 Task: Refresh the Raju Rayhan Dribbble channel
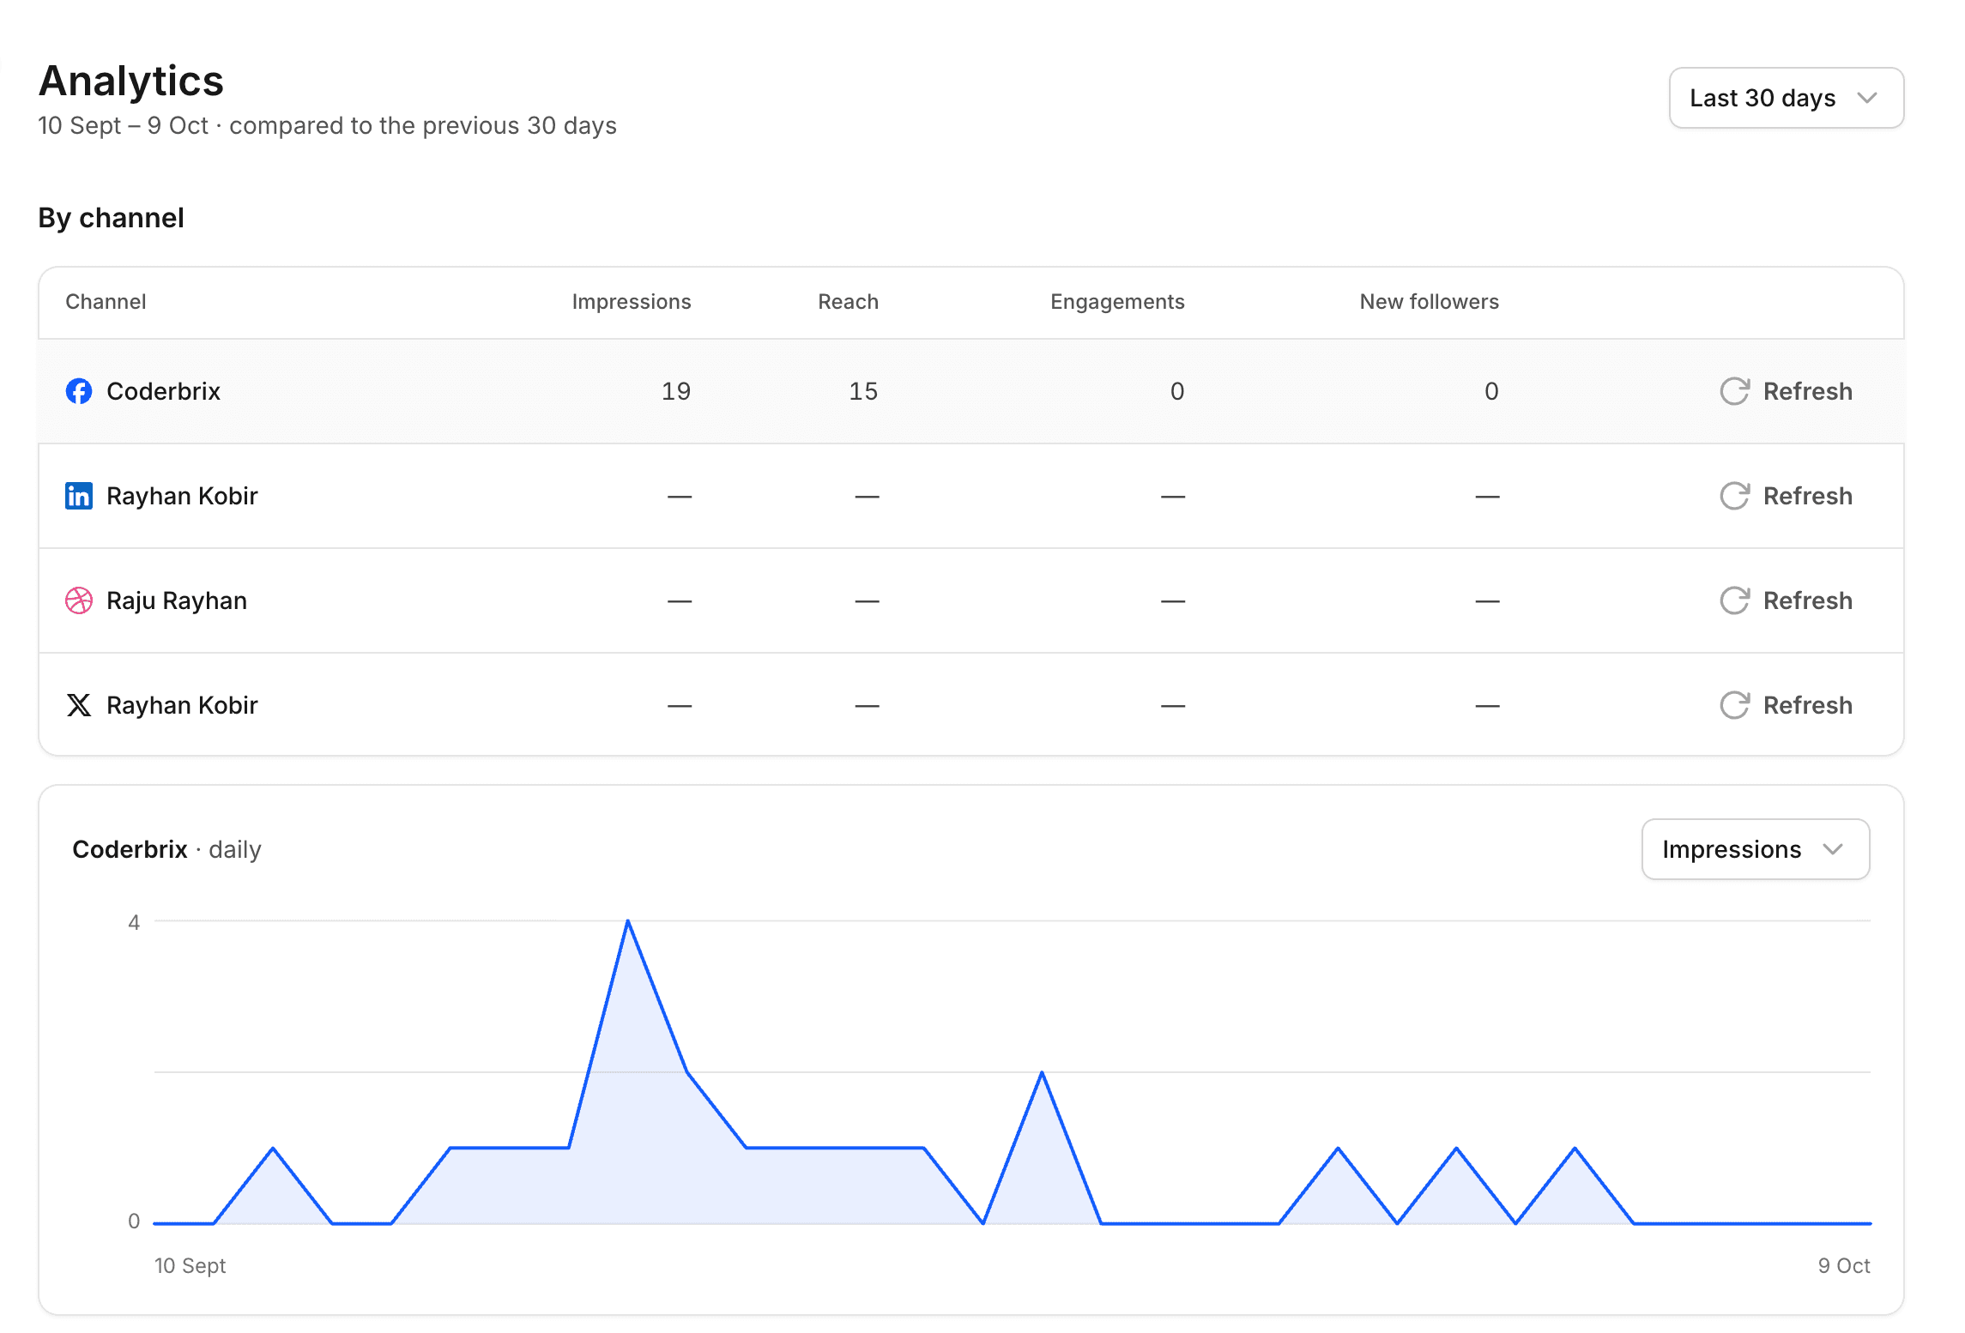pos(1787,600)
